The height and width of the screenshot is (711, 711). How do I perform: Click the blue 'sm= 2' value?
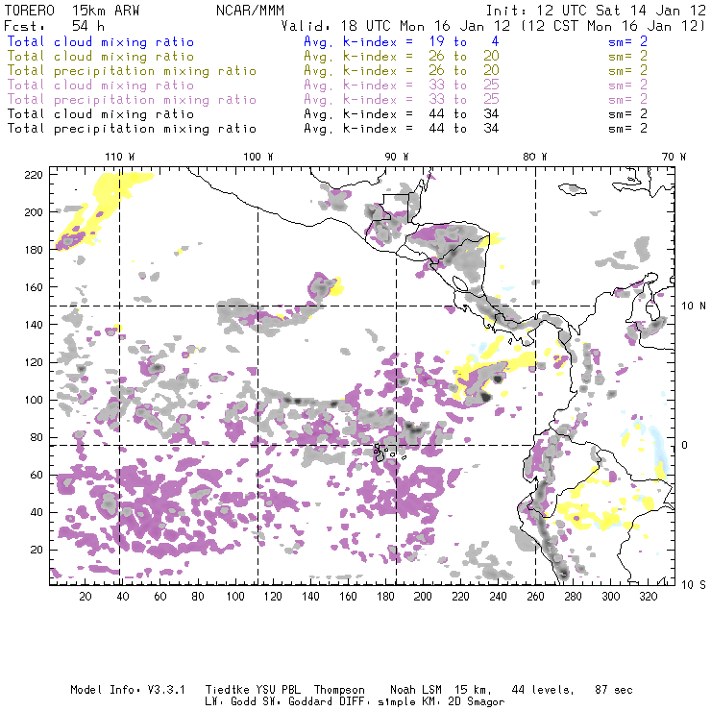(627, 41)
